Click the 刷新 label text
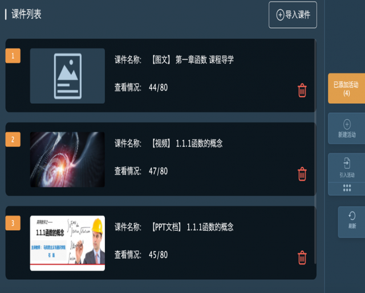 tap(352, 226)
